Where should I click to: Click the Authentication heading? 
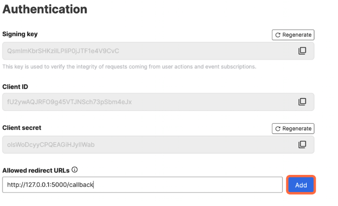pos(45,9)
